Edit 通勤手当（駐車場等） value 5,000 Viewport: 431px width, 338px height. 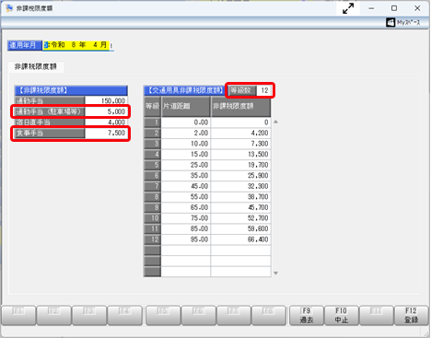pos(106,111)
